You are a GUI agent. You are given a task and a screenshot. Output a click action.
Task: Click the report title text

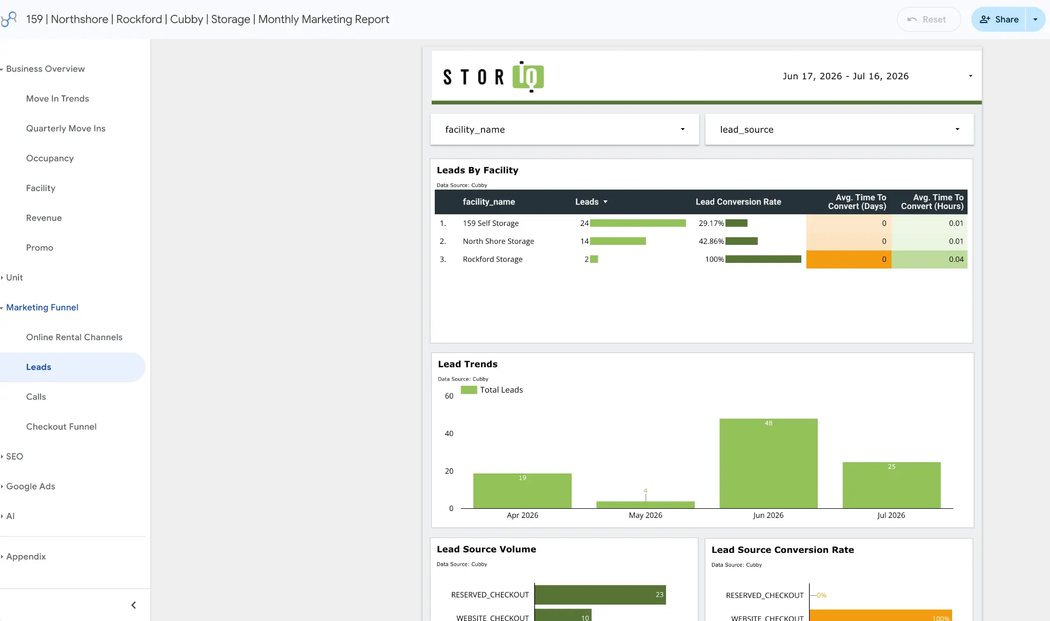(x=208, y=19)
